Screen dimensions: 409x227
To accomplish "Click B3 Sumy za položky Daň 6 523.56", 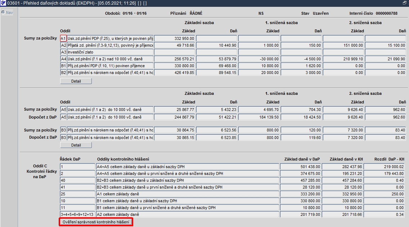I will [216, 130].
